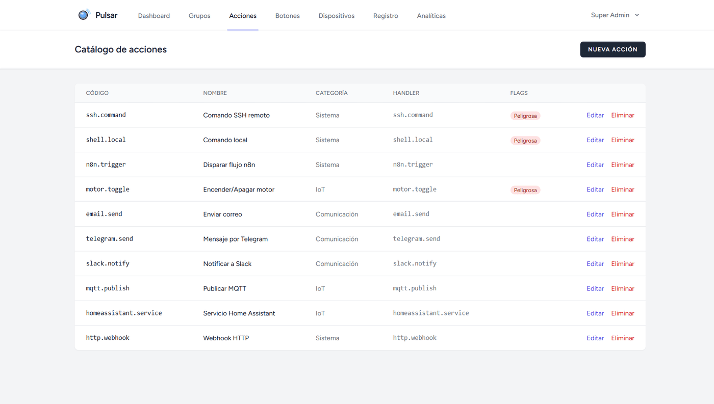The image size is (714, 404).
Task: Open the Grupos tab
Action: (x=199, y=16)
